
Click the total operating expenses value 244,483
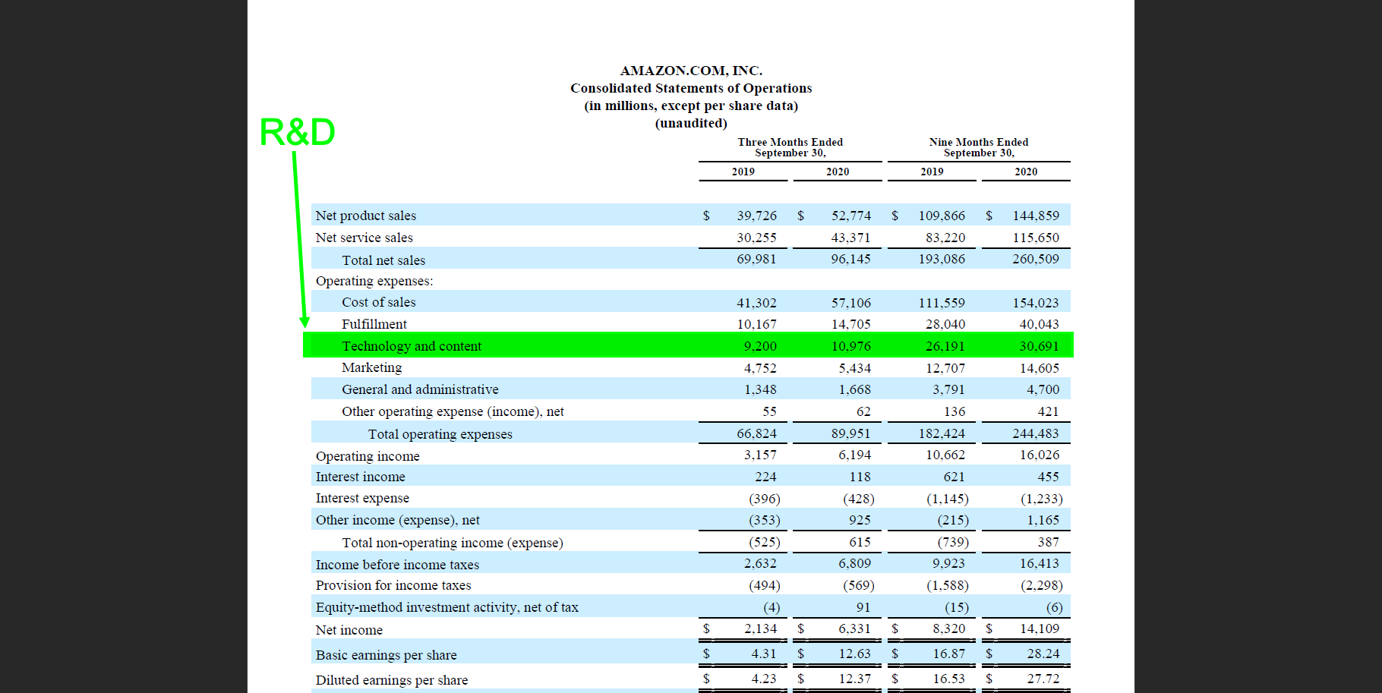coord(1036,433)
